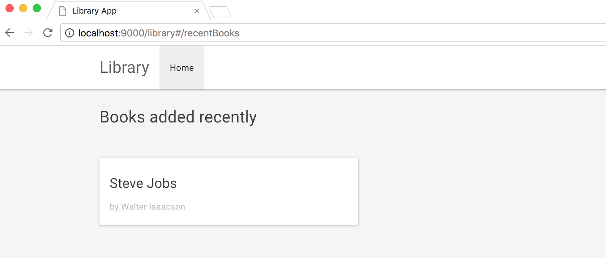Reload the Library App page
Viewport: 606px width, 258px height.
click(x=48, y=33)
